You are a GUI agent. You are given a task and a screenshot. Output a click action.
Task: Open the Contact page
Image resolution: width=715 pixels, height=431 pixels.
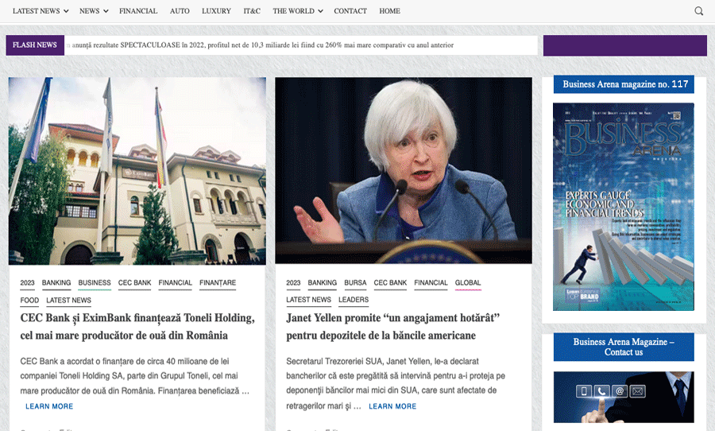[350, 11]
